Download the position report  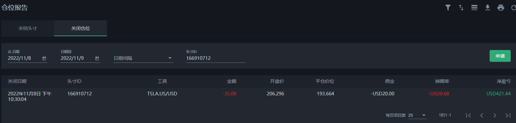click(488, 8)
